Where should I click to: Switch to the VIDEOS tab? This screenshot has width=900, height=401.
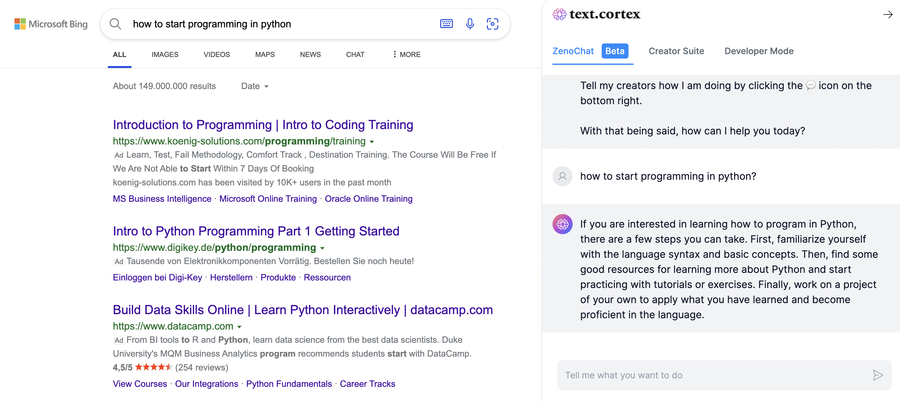pyautogui.click(x=217, y=54)
